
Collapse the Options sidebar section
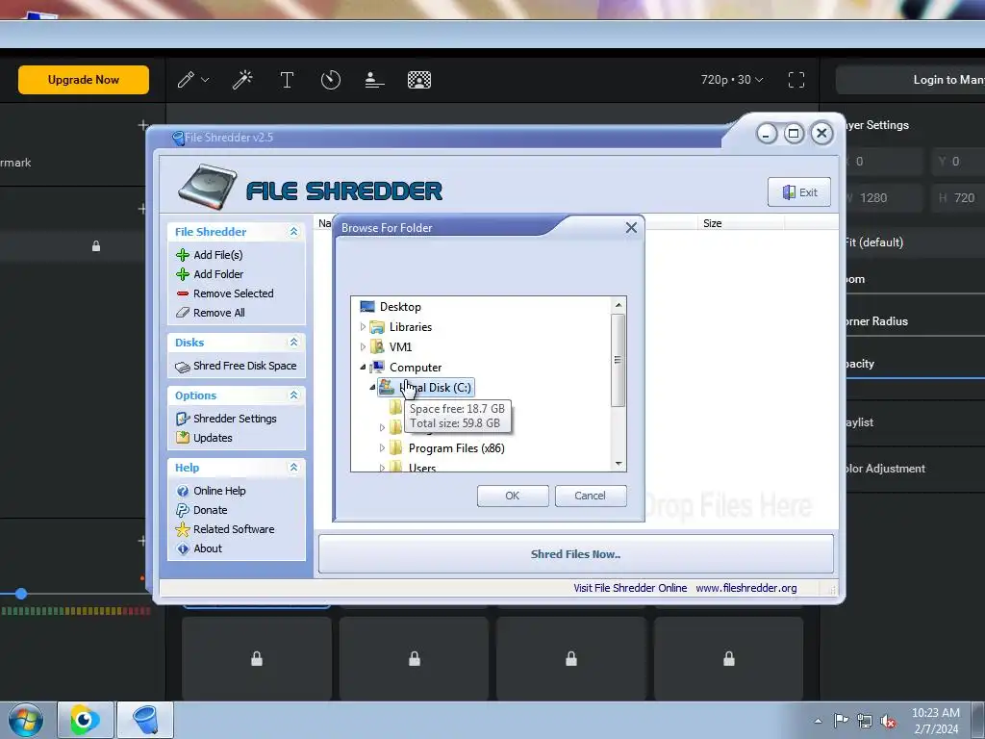click(x=293, y=395)
